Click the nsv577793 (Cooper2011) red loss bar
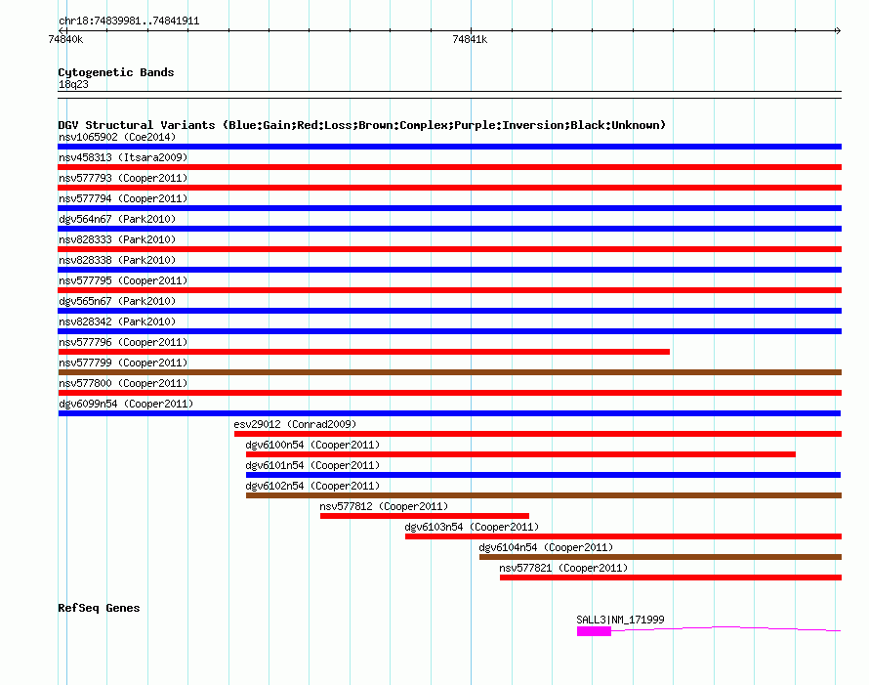Viewport: 869px width, 685px height. tap(449, 188)
